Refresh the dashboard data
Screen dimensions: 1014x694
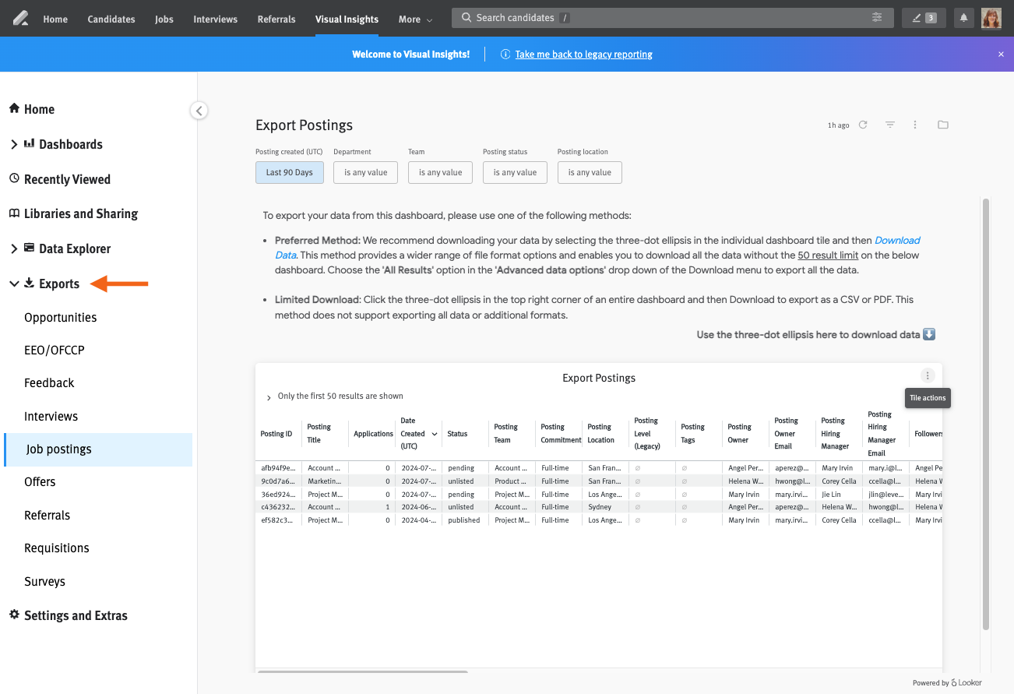click(x=864, y=125)
